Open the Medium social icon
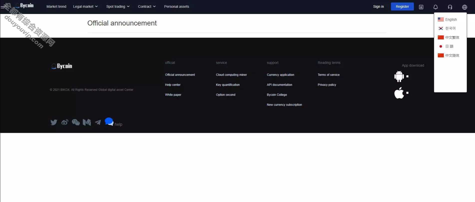 click(87, 122)
